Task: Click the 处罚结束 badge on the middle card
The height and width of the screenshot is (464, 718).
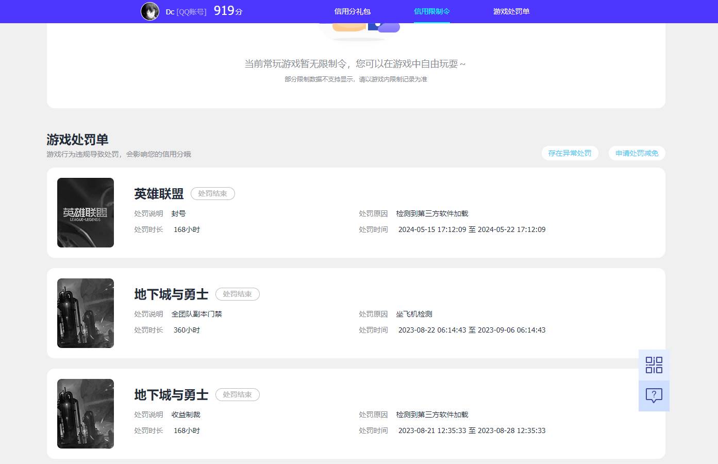Action: 237,294
